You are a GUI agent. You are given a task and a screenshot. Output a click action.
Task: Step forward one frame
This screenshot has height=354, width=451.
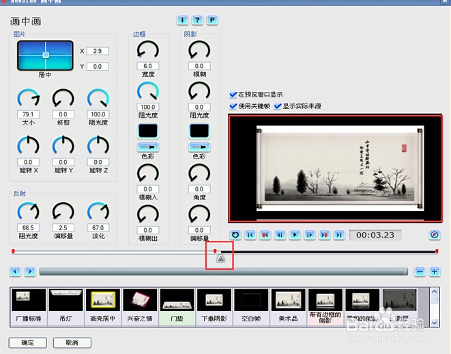pyautogui.click(x=310, y=235)
